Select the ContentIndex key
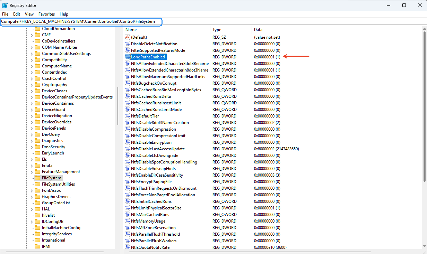This screenshot has height=254, width=427. coord(54,72)
